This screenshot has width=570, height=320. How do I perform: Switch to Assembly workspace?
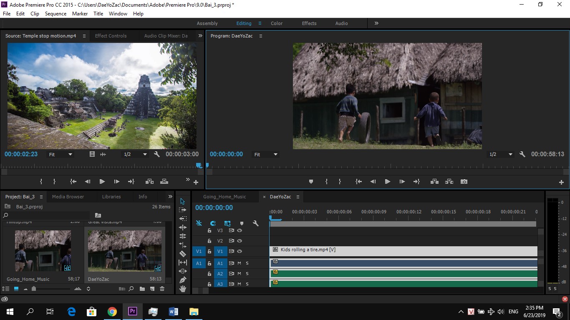207,23
